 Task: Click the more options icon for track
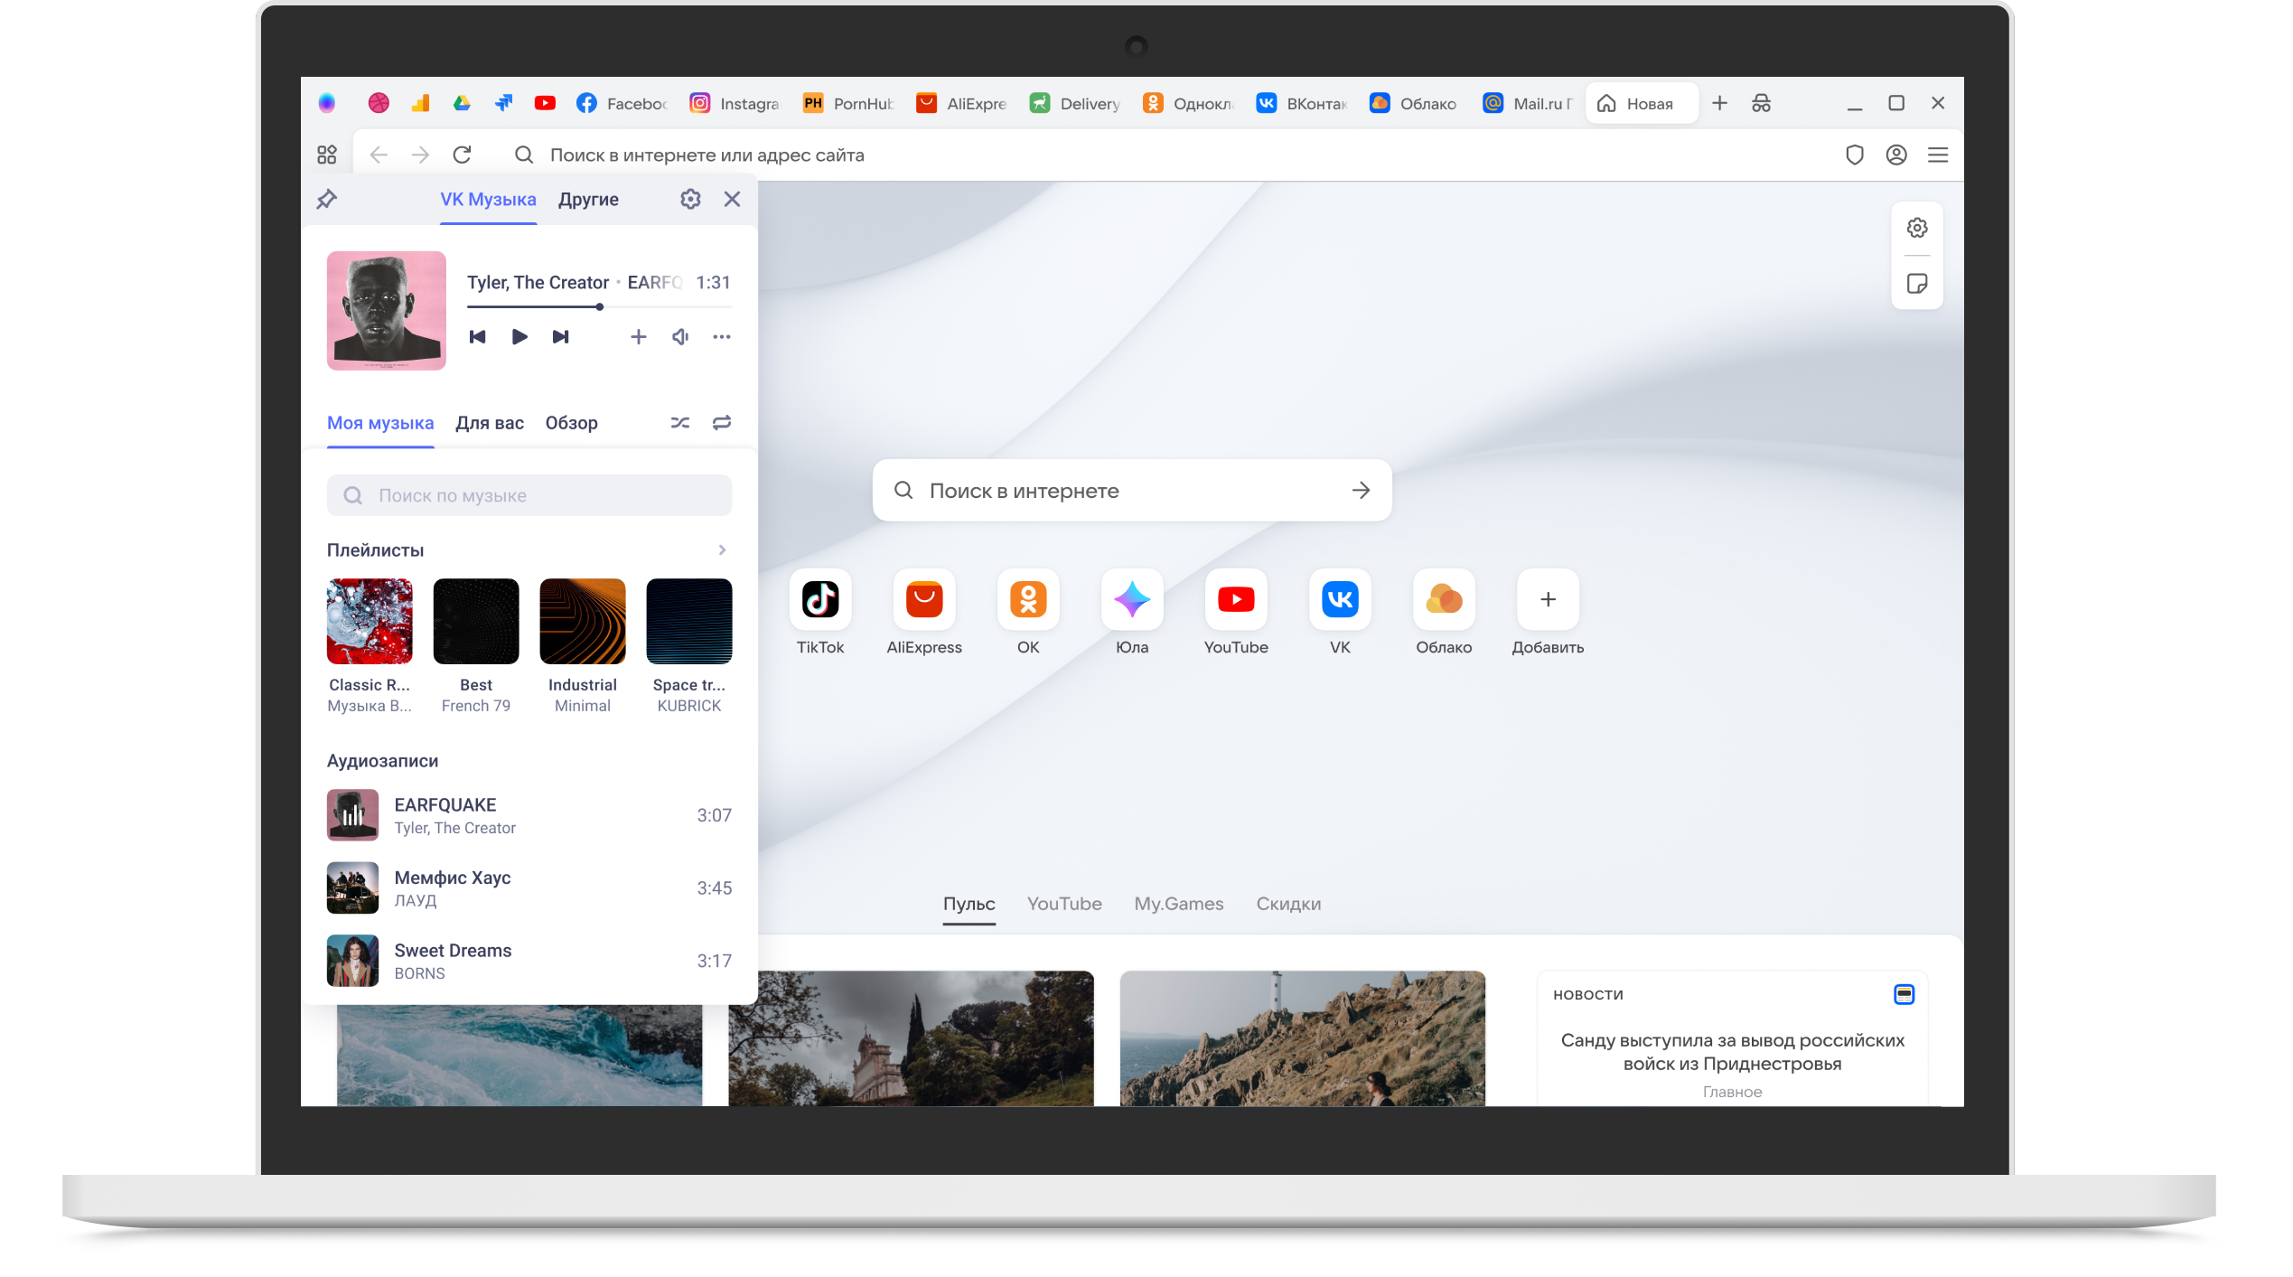point(720,336)
